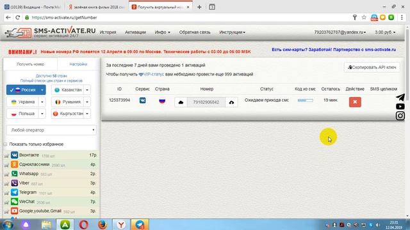Reload the page with refresh button

(x=17, y=17)
